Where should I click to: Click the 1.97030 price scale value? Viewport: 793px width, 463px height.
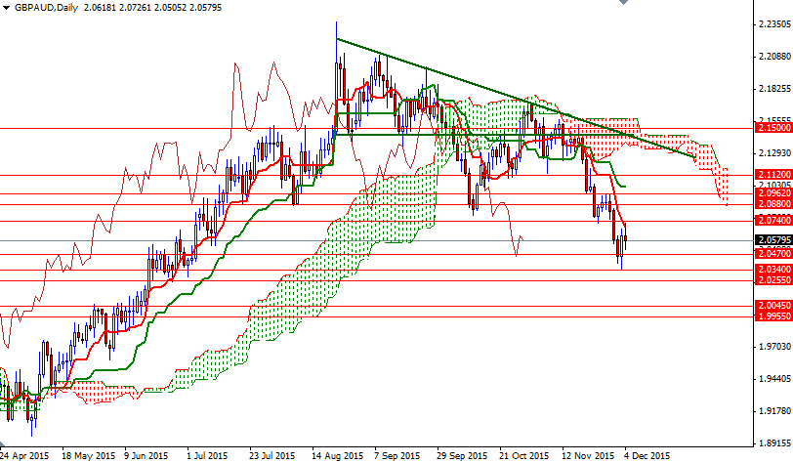click(774, 347)
